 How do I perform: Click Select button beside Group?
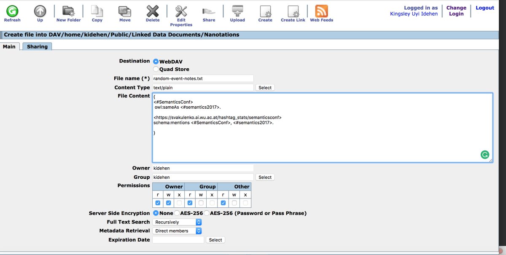(265, 177)
